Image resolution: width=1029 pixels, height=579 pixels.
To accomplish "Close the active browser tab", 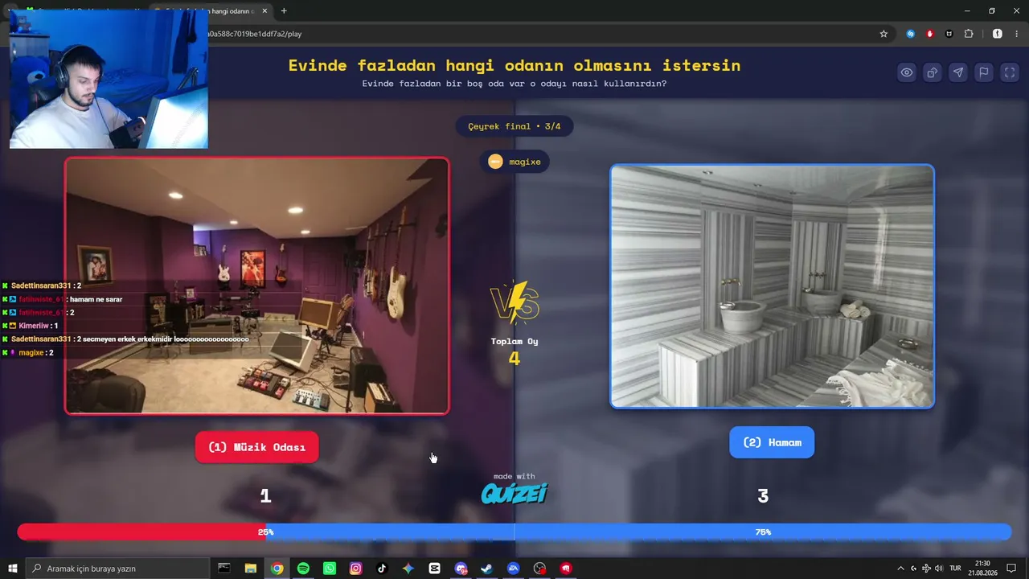I will click(x=264, y=11).
